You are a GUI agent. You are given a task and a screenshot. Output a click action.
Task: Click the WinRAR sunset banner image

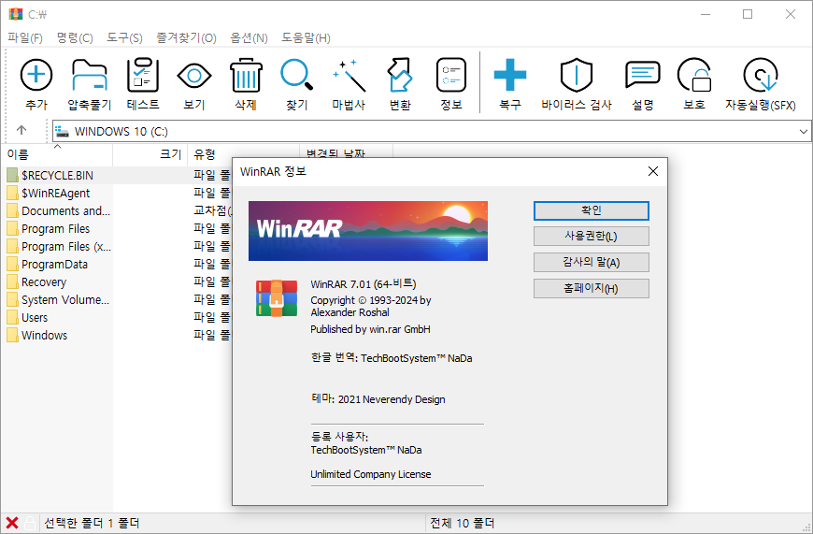(x=368, y=231)
